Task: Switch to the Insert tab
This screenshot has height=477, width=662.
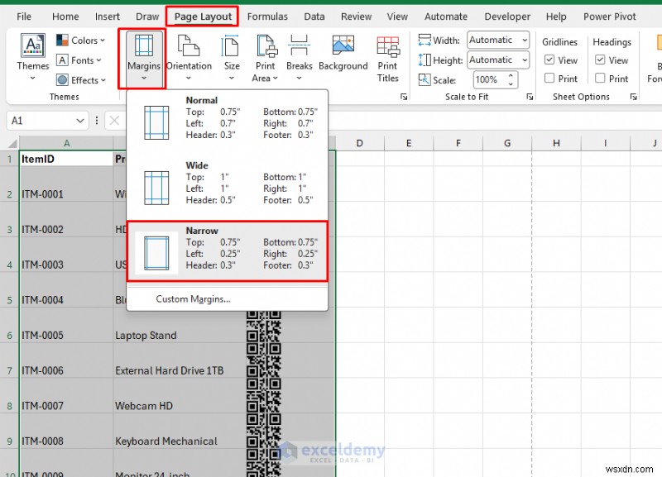Action: pos(108,17)
